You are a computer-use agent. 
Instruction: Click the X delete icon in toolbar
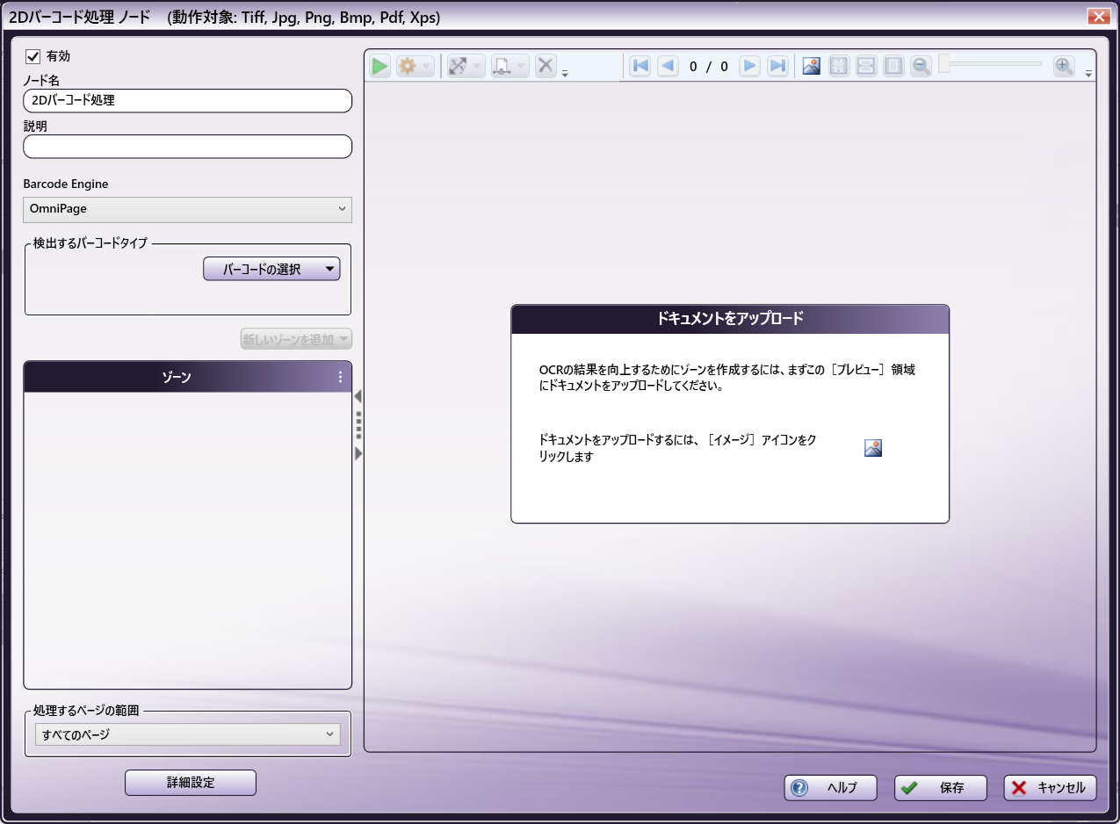(x=546, y=66)
